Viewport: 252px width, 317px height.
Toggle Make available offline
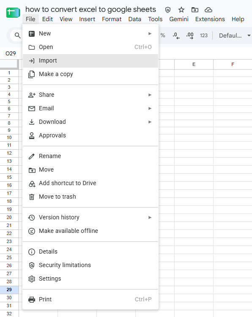click(x=90, y=231)
